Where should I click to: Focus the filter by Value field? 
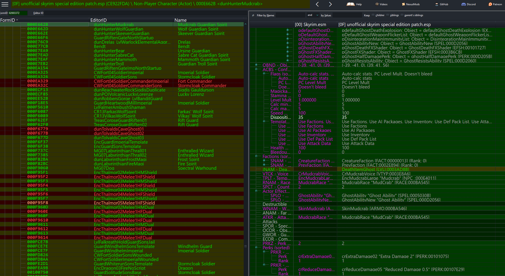347,15
